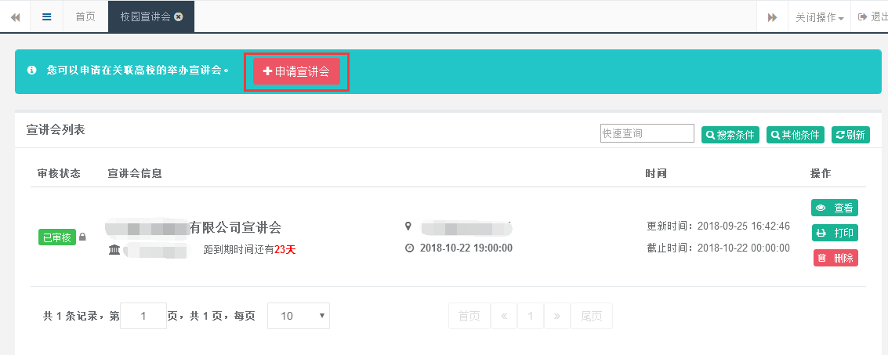Click the 快速查询 search input field

point(647,134)
